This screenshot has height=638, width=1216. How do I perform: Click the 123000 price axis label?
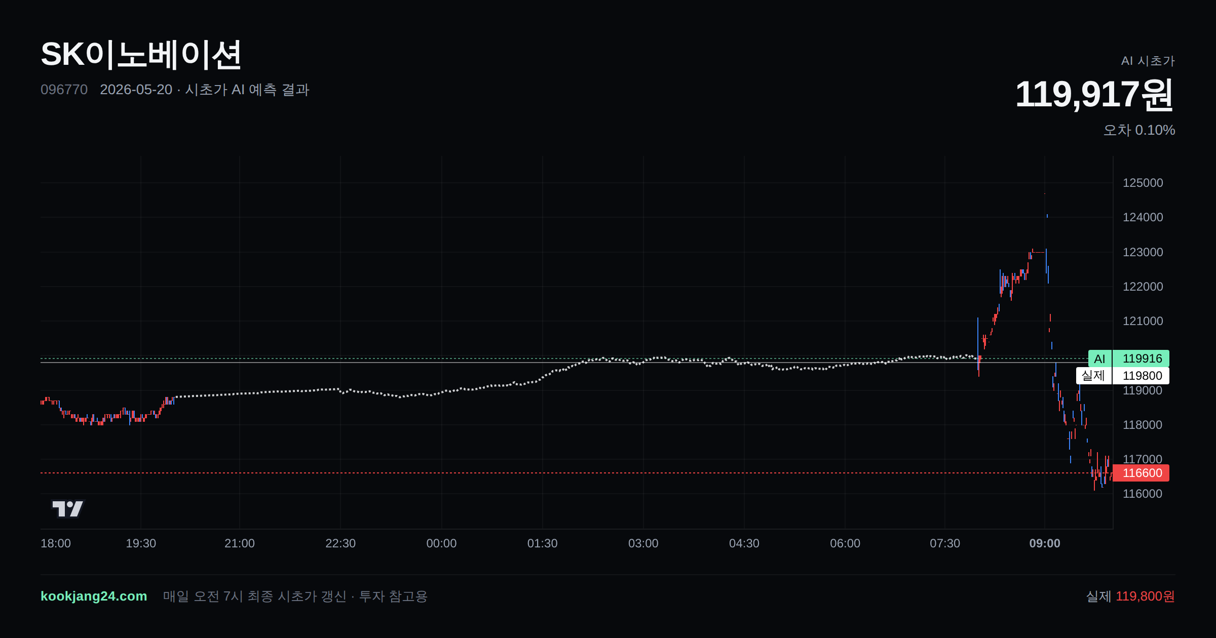click(1143, 252)
